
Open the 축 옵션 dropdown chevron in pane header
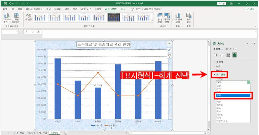(222, 49)
